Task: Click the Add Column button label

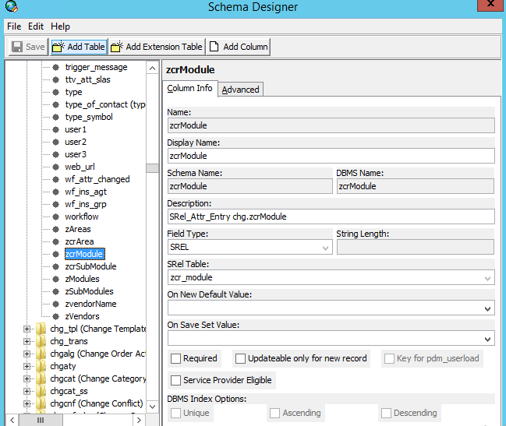Action: (x=246, y=47)
